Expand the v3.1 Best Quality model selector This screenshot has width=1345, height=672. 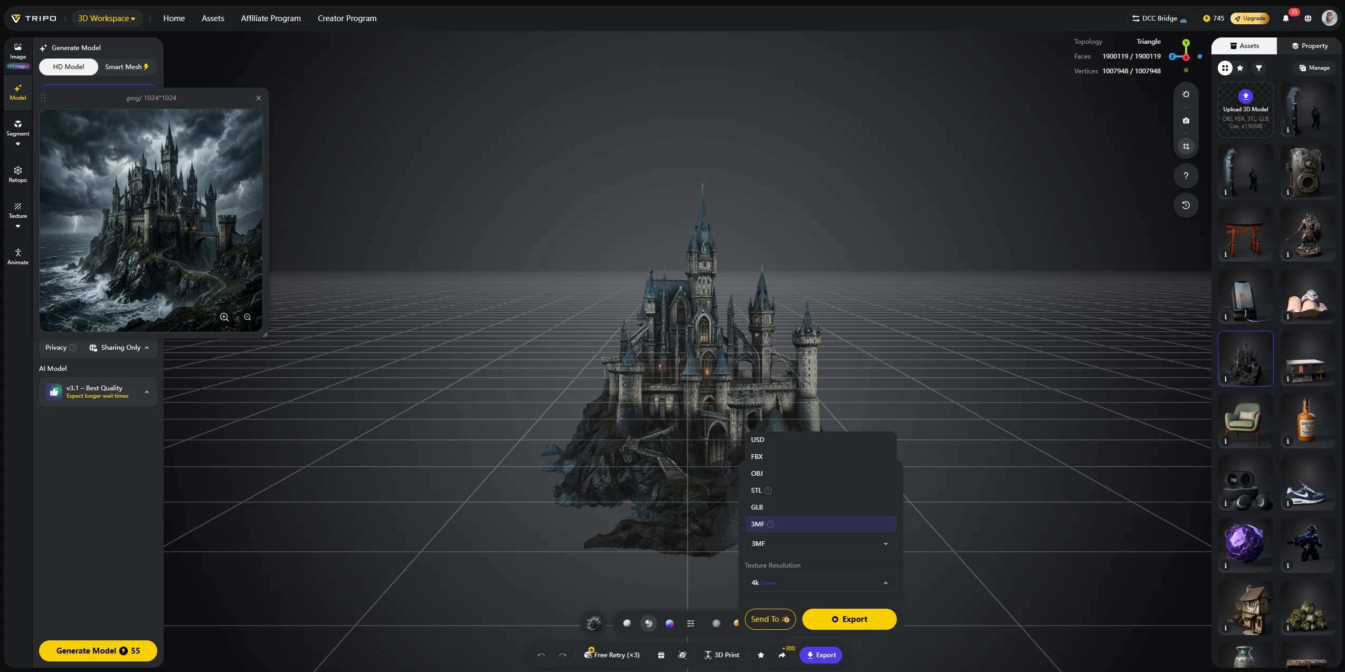pyautogui.click(x=98, y=392)
